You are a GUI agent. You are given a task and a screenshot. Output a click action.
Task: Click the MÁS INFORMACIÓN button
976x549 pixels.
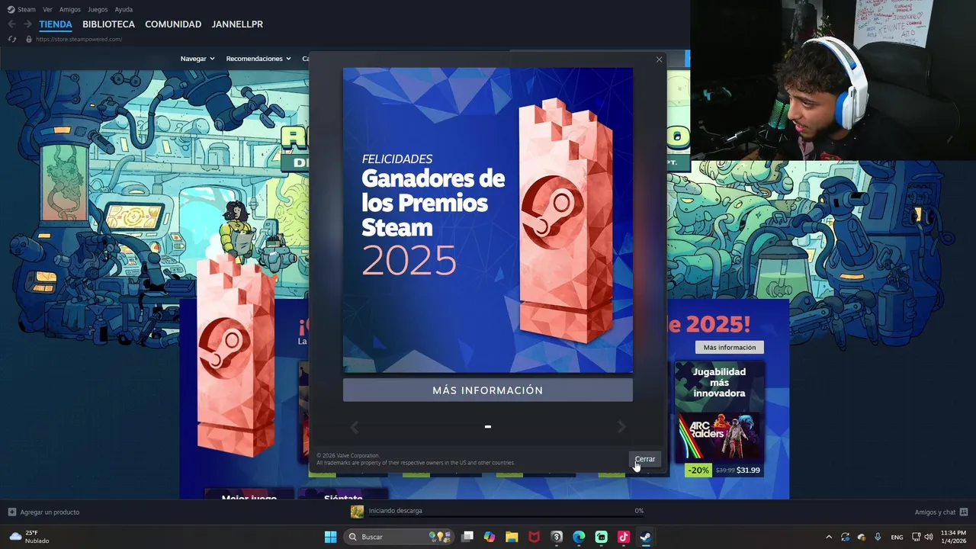pyautogui.click(x=488, y=390)
